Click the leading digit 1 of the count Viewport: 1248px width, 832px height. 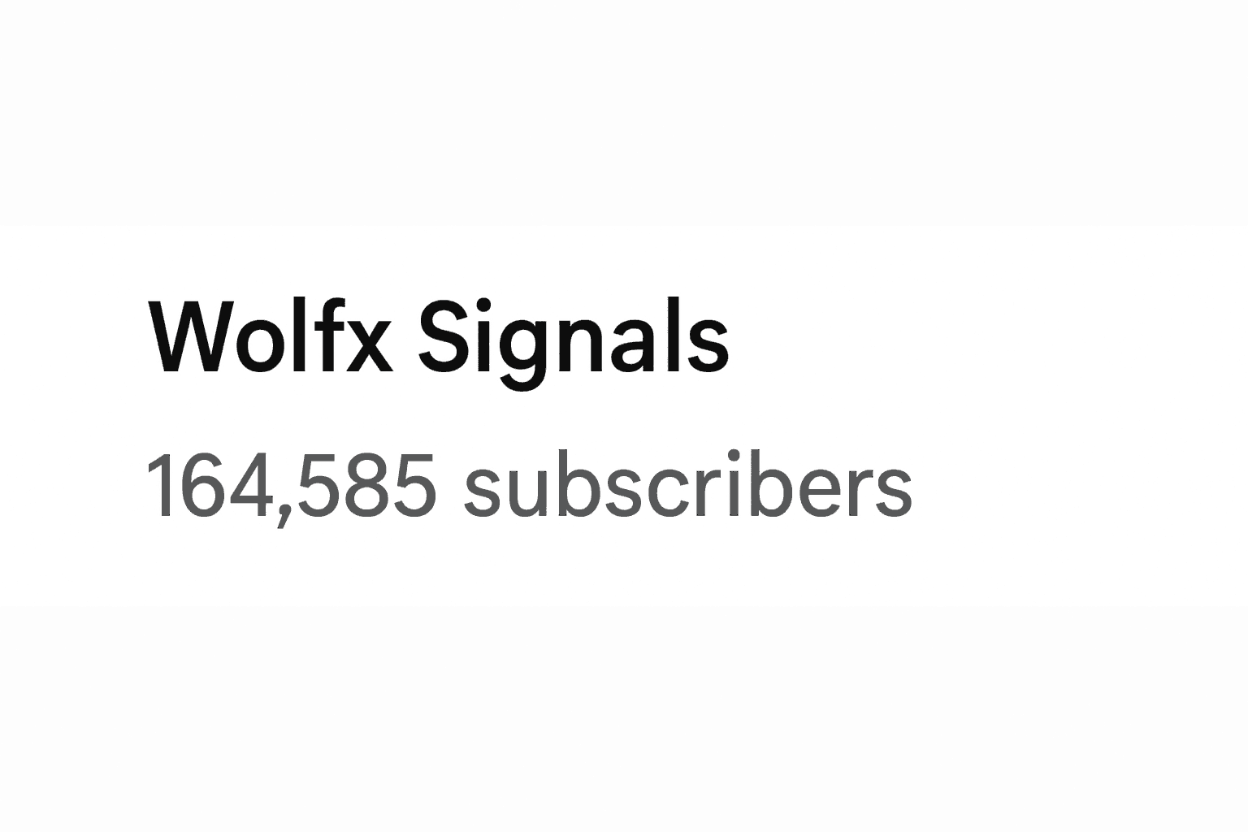point(160,485)
